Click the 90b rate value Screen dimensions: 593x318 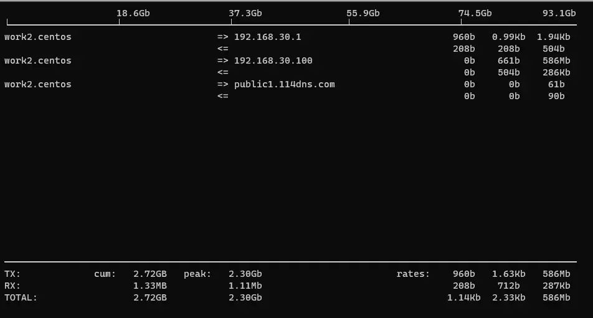pos(556,96)
